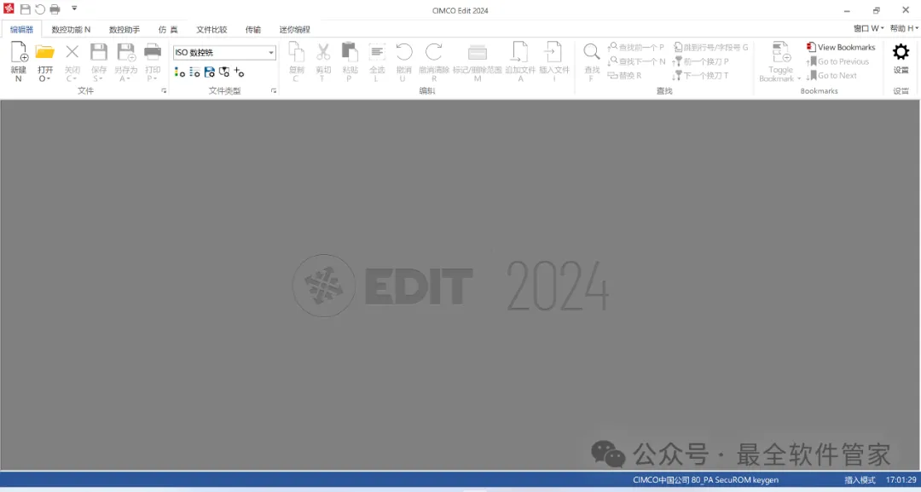Click the 复制 copy icon

coord(297,52)
